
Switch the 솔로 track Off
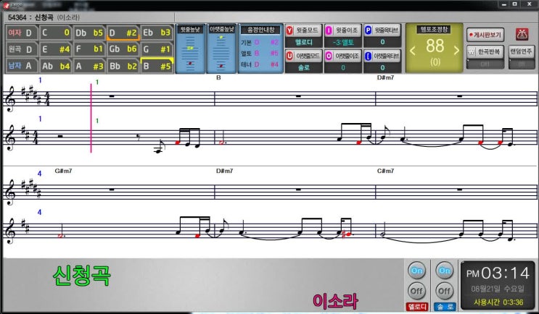[x=444, y=291]
